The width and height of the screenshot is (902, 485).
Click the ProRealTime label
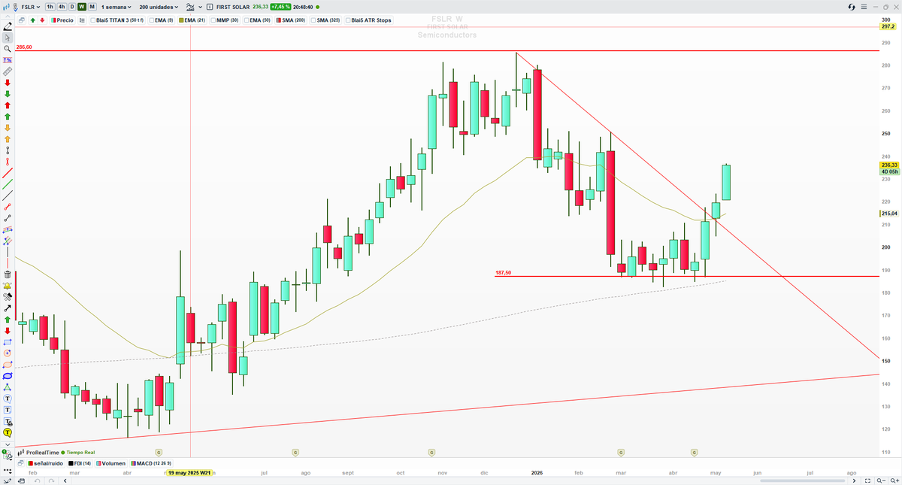pos(42,453)
